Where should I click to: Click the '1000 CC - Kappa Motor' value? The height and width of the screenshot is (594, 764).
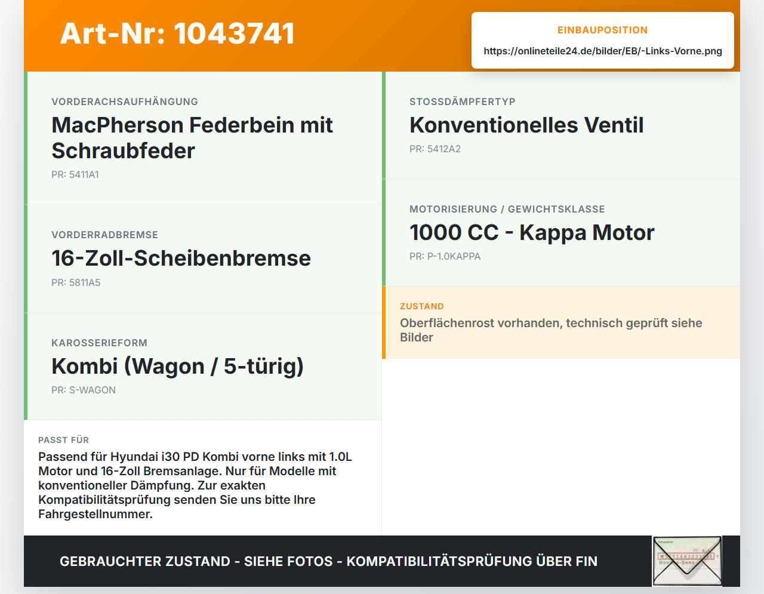pyautogui.click(x=532, y=232)
